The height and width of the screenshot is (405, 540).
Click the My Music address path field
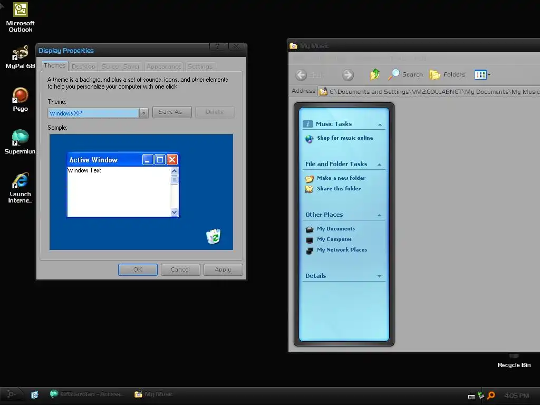pyautogui.click(x=434, y=92)
